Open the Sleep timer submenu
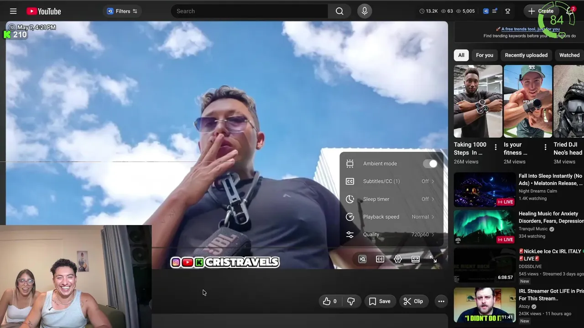The image size is (584, 328). [391, 199]
